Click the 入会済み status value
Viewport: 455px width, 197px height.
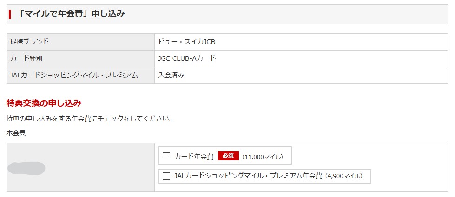pos(171,75)
